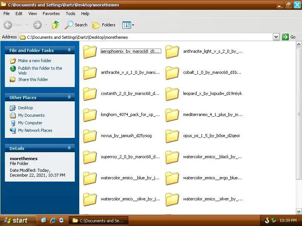This screenshot has height=226, width=302.
Task: Click Make a new folder
Action: coord(35,61)
